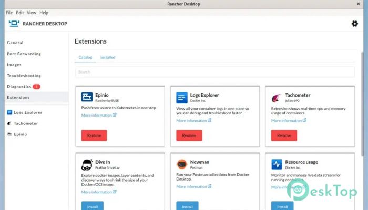Image resolution: width=368 pixels, height=210 pixels.
Task: Click the Tachometer card icon
Action: (x=277, y=98)
